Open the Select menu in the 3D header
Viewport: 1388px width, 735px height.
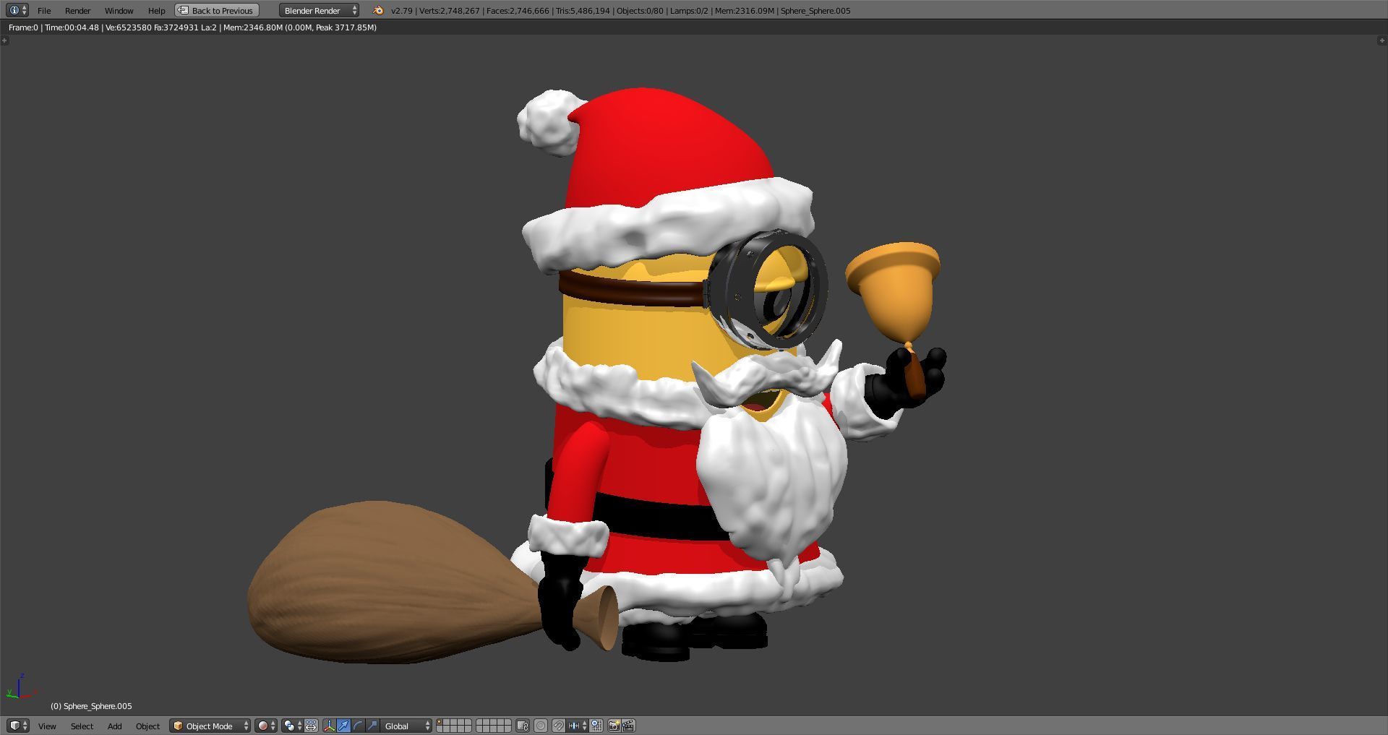(x=82, y=726)
